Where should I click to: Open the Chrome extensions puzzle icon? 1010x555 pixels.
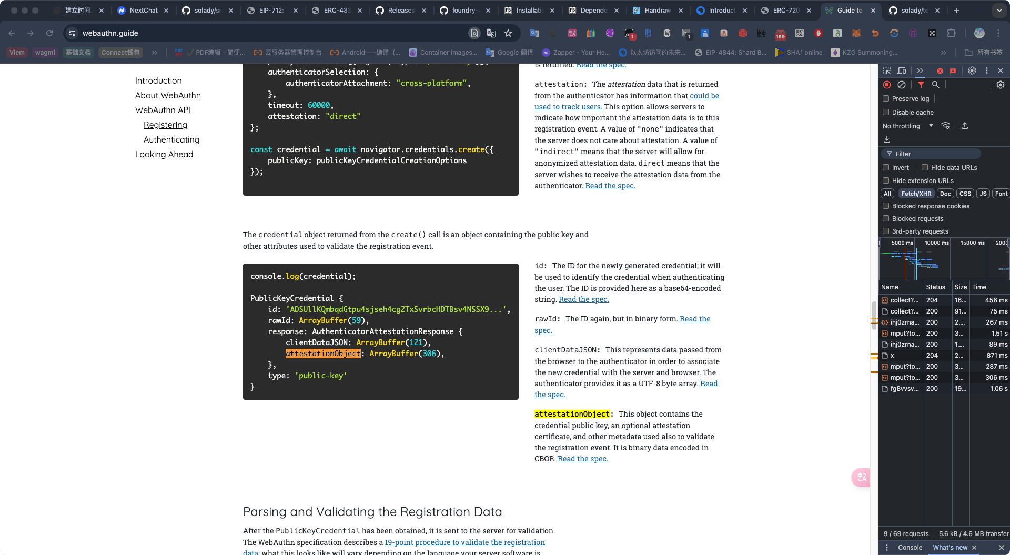pyautogui.click(x=951, y=33)
